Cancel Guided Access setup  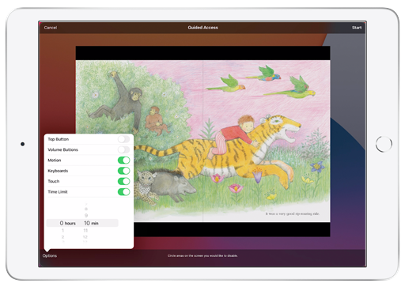click(x=51, y=28)
